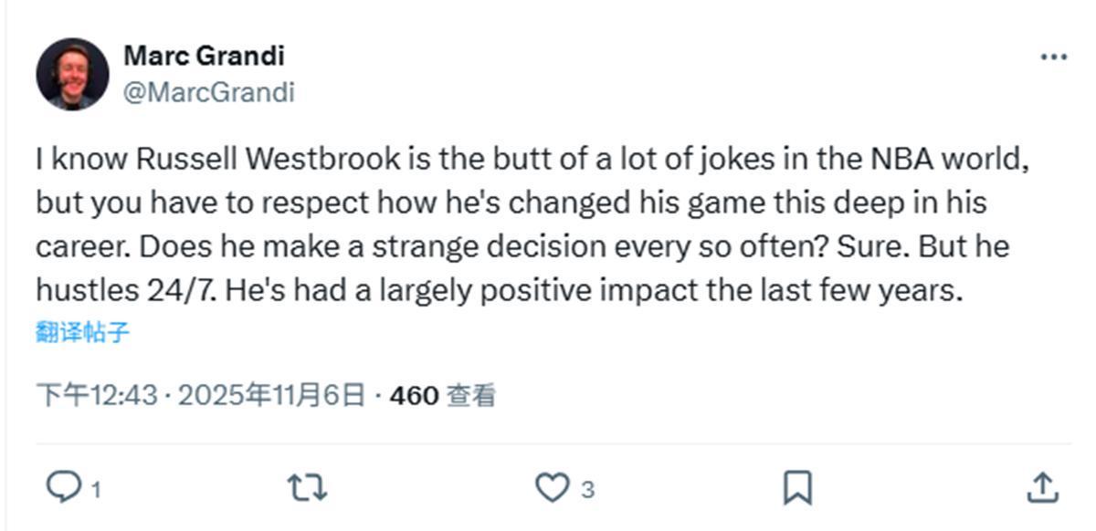Click the reply count number 1
This screenshot has height=531, width=1096.
coord(96,491)
